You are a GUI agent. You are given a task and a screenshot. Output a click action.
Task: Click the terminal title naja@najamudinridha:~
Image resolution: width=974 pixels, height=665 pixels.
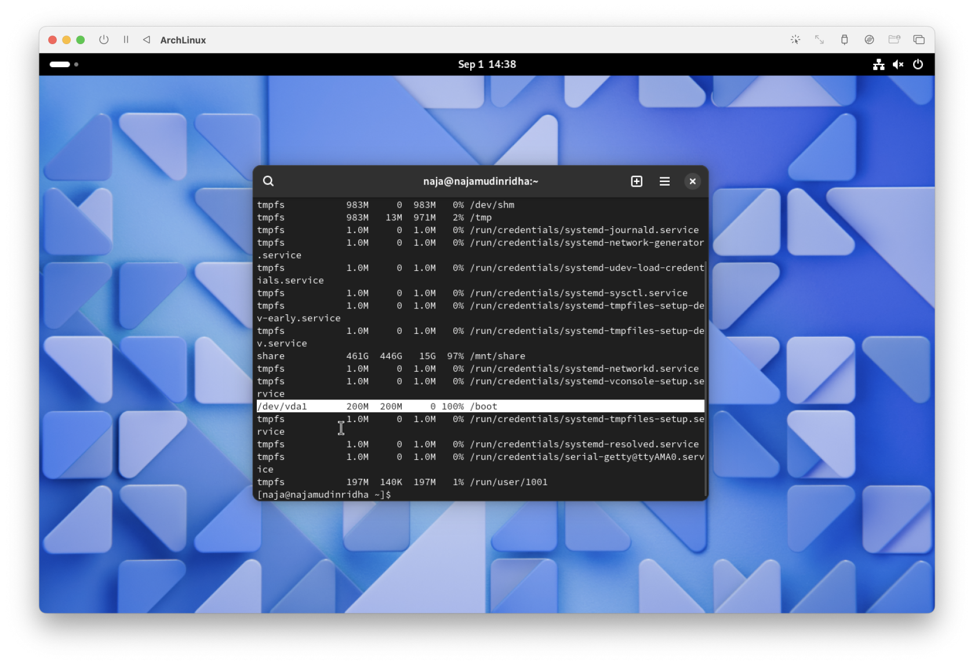pos(481,181)
